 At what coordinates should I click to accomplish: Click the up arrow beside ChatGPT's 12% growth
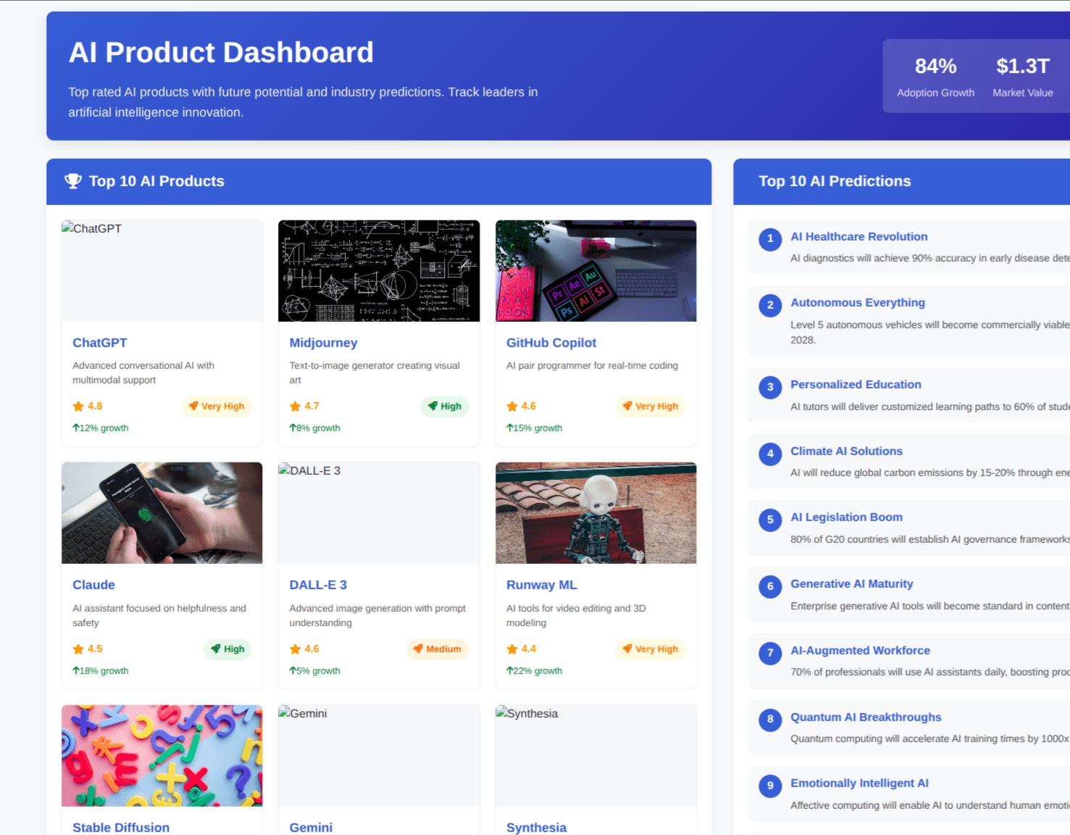tap(75, 428)
